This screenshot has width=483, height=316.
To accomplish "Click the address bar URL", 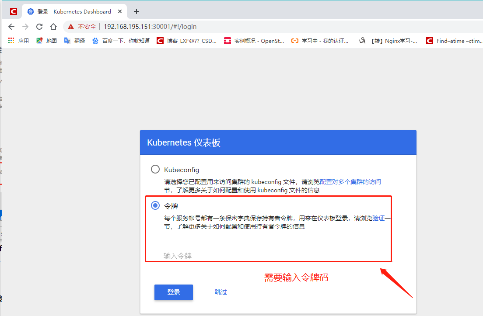I will click(x=150, y=27).
